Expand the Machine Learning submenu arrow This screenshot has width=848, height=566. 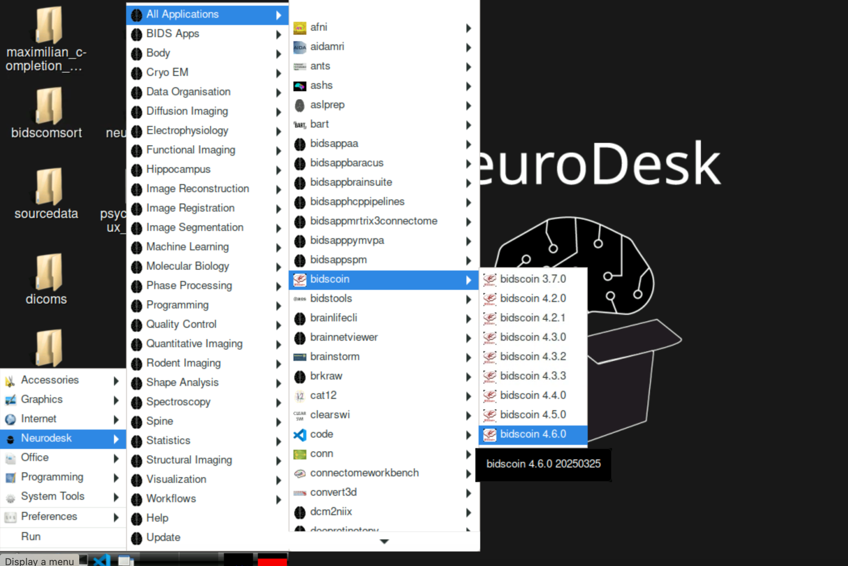coord(278,247)
